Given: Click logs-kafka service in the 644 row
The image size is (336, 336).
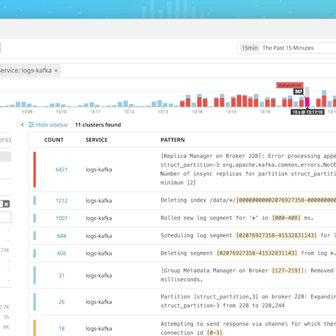Looking at the screenshot, I should (x=99, y=236).
